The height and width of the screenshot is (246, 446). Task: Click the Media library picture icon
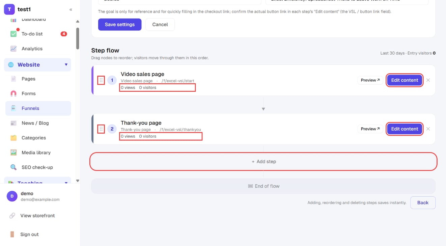pyautogui.click(x=13, y=153)
